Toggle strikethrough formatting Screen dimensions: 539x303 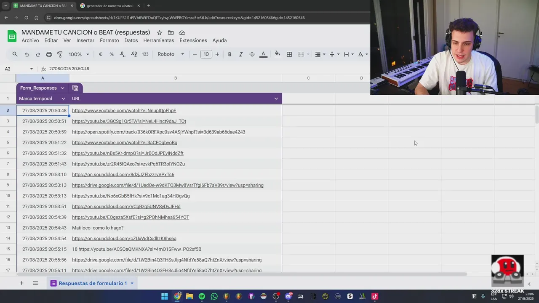pos(252,54)
